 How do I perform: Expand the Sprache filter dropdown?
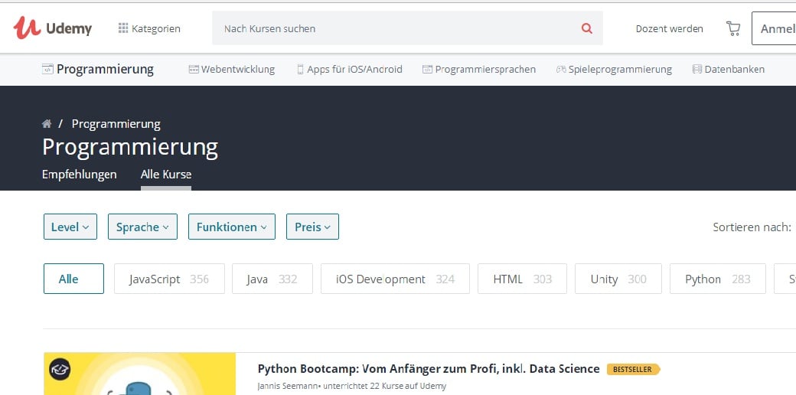click(x=142, y=227)
